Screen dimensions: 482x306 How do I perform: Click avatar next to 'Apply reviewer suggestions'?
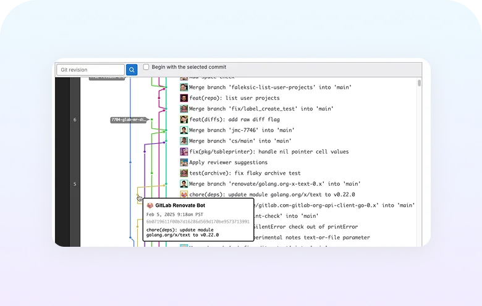tap(184, 162)
